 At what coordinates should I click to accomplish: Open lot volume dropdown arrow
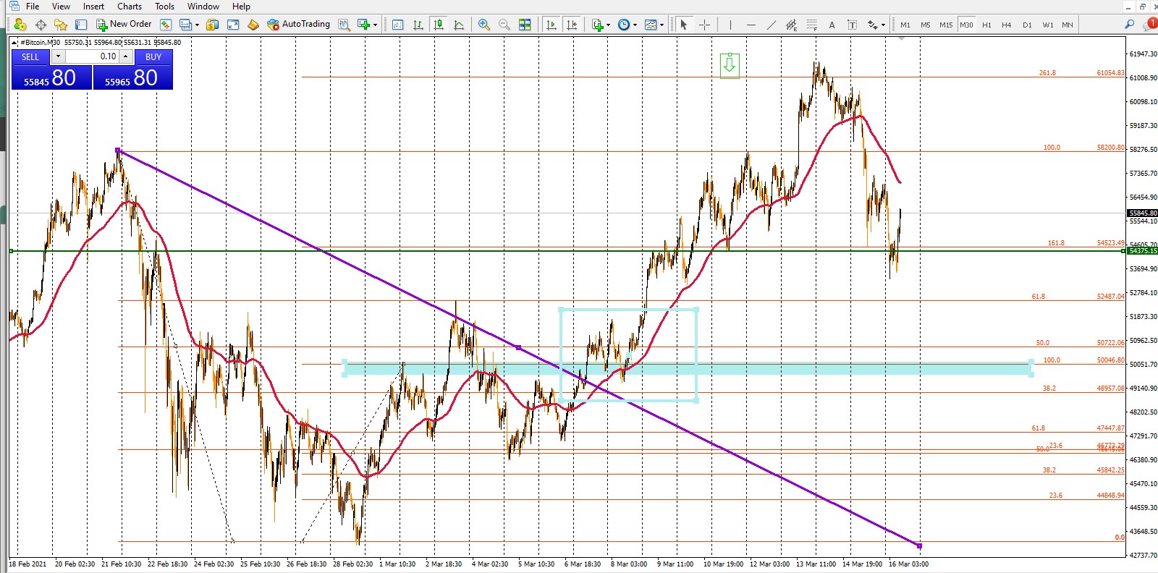pyautogui.click(x=58, y=56)
